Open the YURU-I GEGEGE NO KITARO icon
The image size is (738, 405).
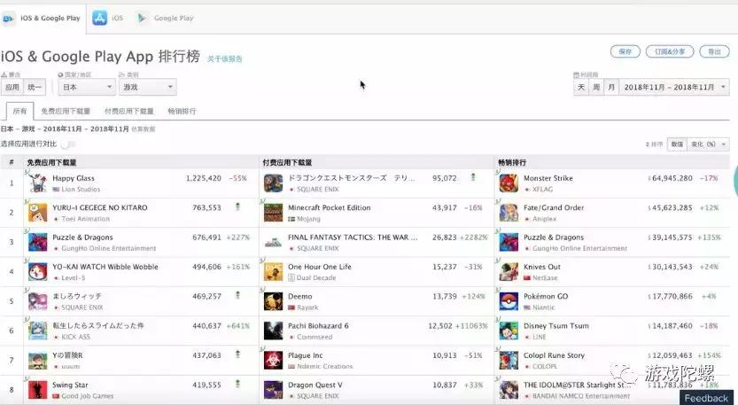pos(37,213)
